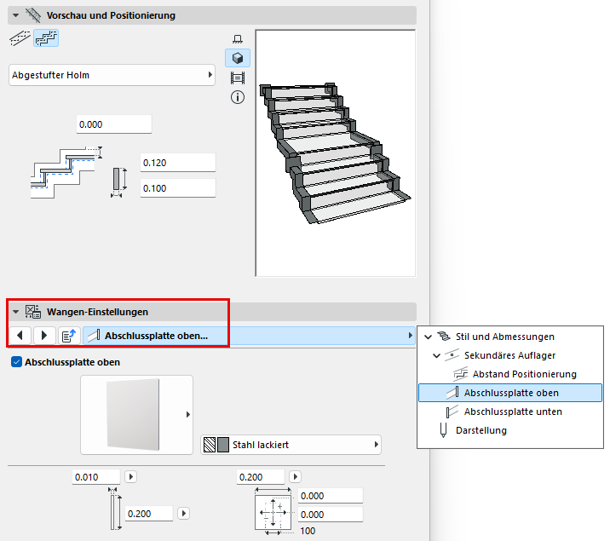The width and height of the screenshot is (610, 541).
Task: Collapse the Vorschau und Positionierung panel
Action: pos(15,15)
